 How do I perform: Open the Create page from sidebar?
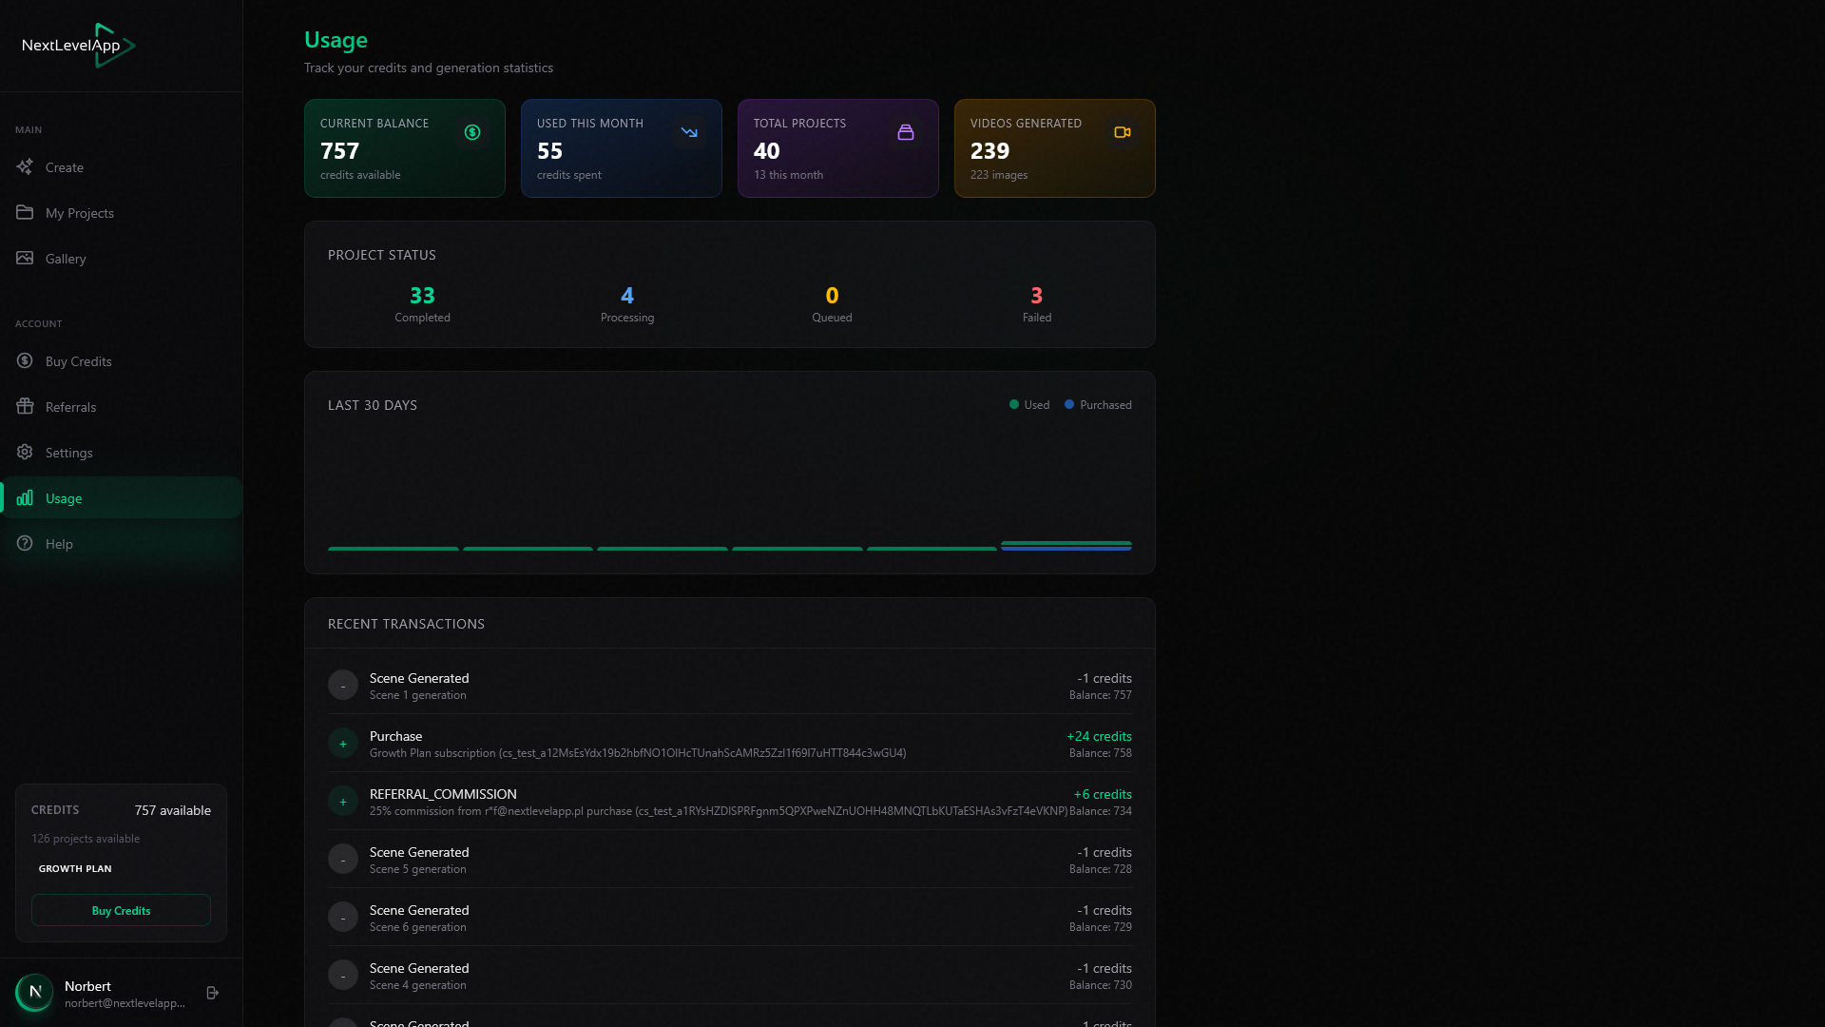[x=65, y=167]
